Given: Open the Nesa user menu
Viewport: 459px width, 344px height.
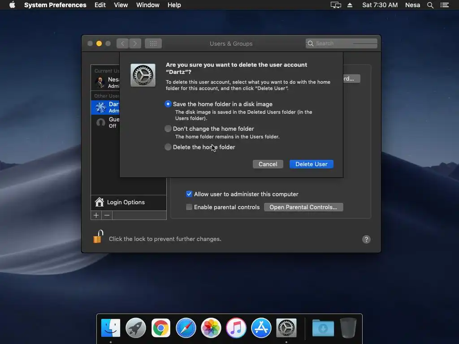Looking at the screenshot, I should pyautogui.click(x=412, y=5).
